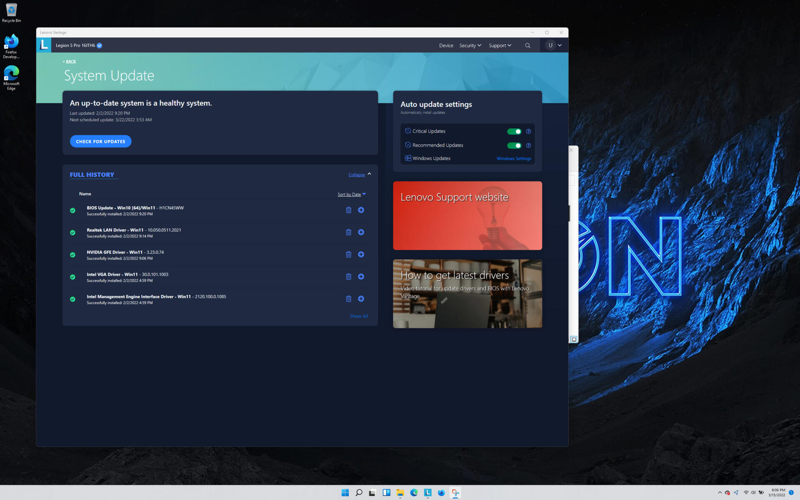This screenshot has height=500, width=800.
Task: Open notification center badge
Action: [x=791, y=492]
